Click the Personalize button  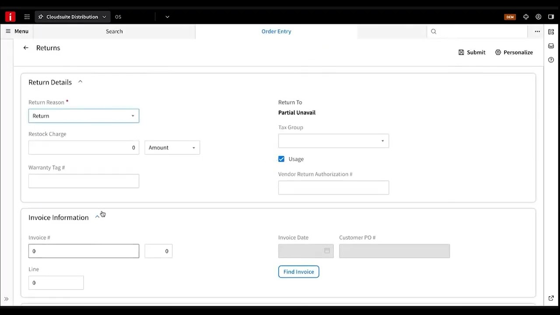pyautogui.click(x=514, y=52)
